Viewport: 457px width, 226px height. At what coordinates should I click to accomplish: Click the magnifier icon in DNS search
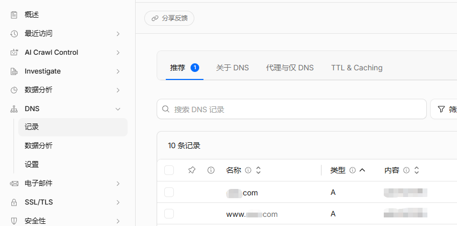[x=166, y=109]
